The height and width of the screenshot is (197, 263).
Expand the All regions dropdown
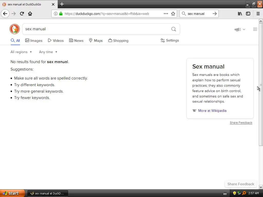(x=21, y=52)
